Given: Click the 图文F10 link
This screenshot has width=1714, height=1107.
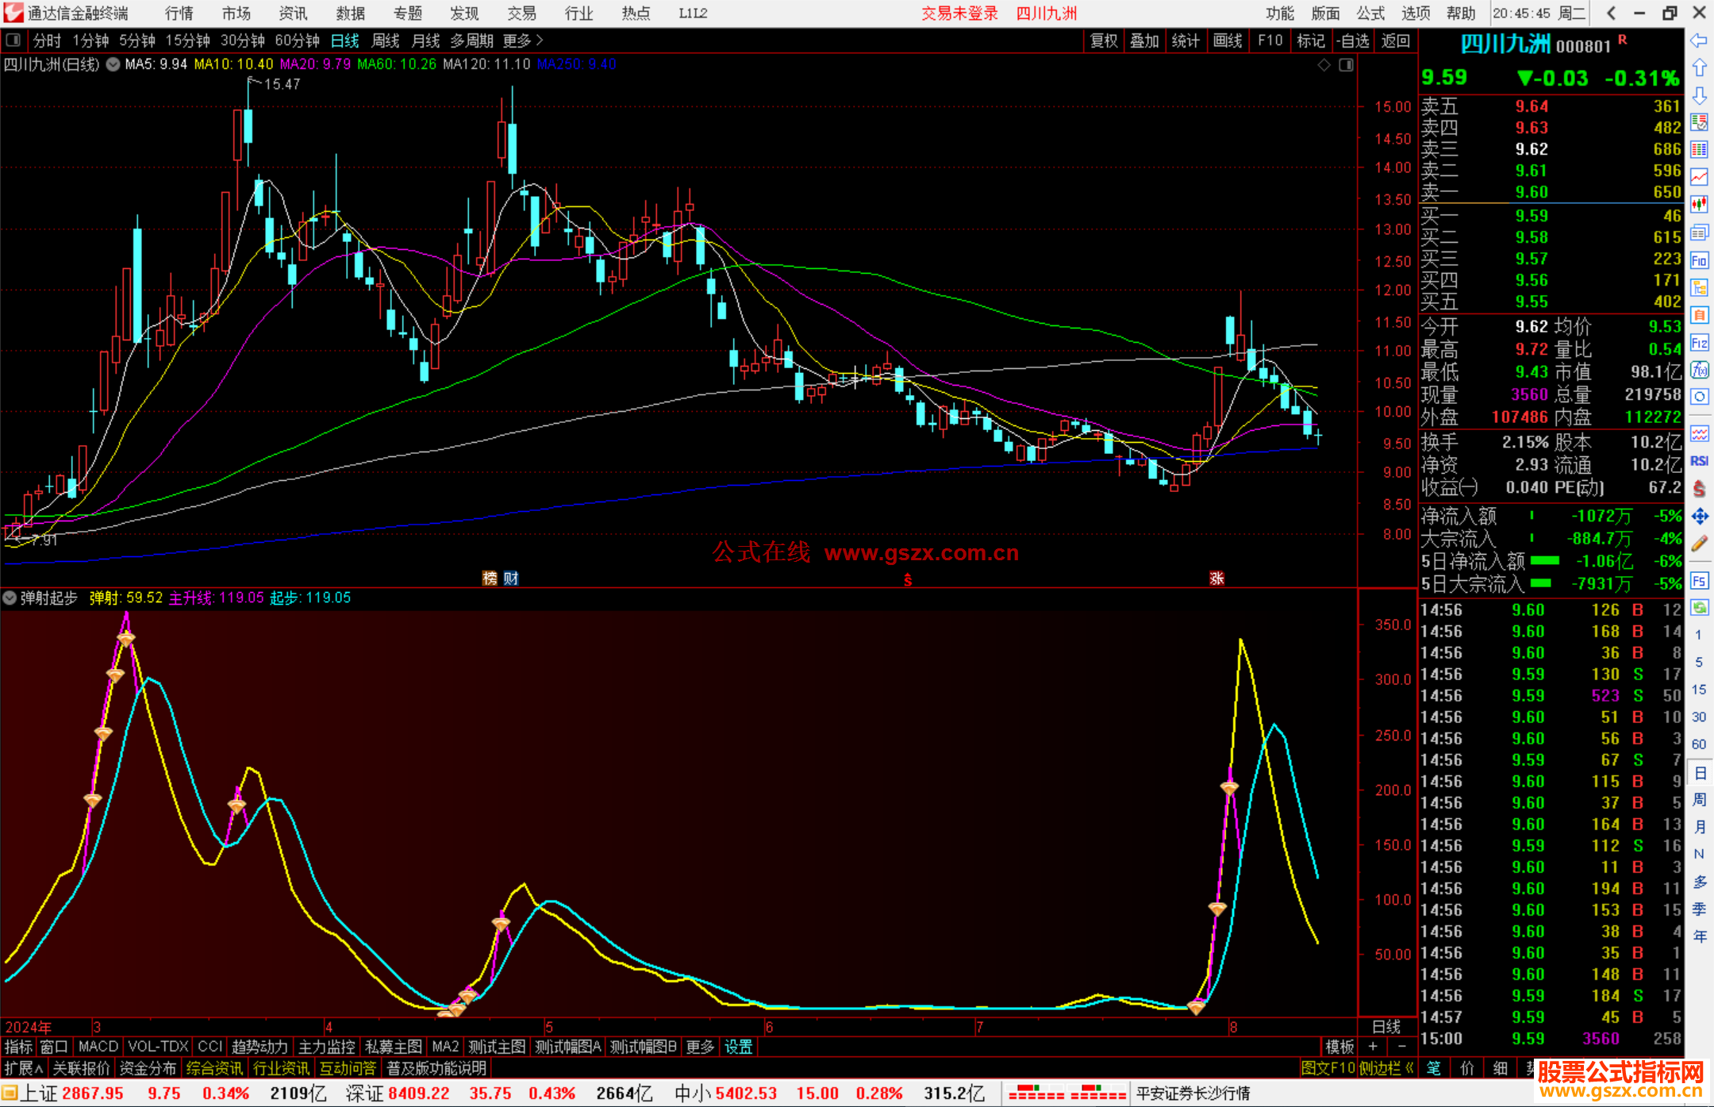Looking at the screenshot, I should [1328, 1068].
